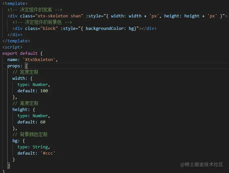Click the 背景颜色定制 comment line
This screenshot has width=229, height=173.
coord(30,135)
